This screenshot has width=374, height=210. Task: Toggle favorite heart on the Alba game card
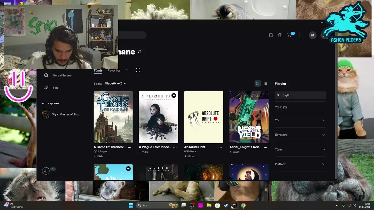coord(128,169)
